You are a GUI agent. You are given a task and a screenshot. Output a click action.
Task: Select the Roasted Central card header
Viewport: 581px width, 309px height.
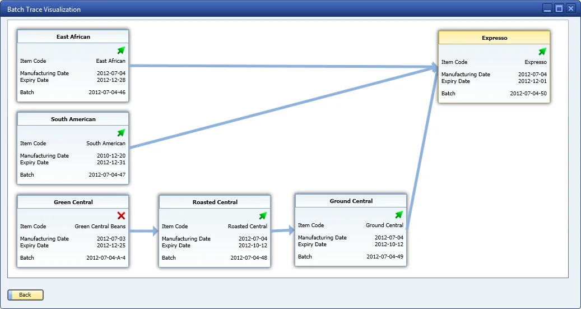tap(215, 202)
